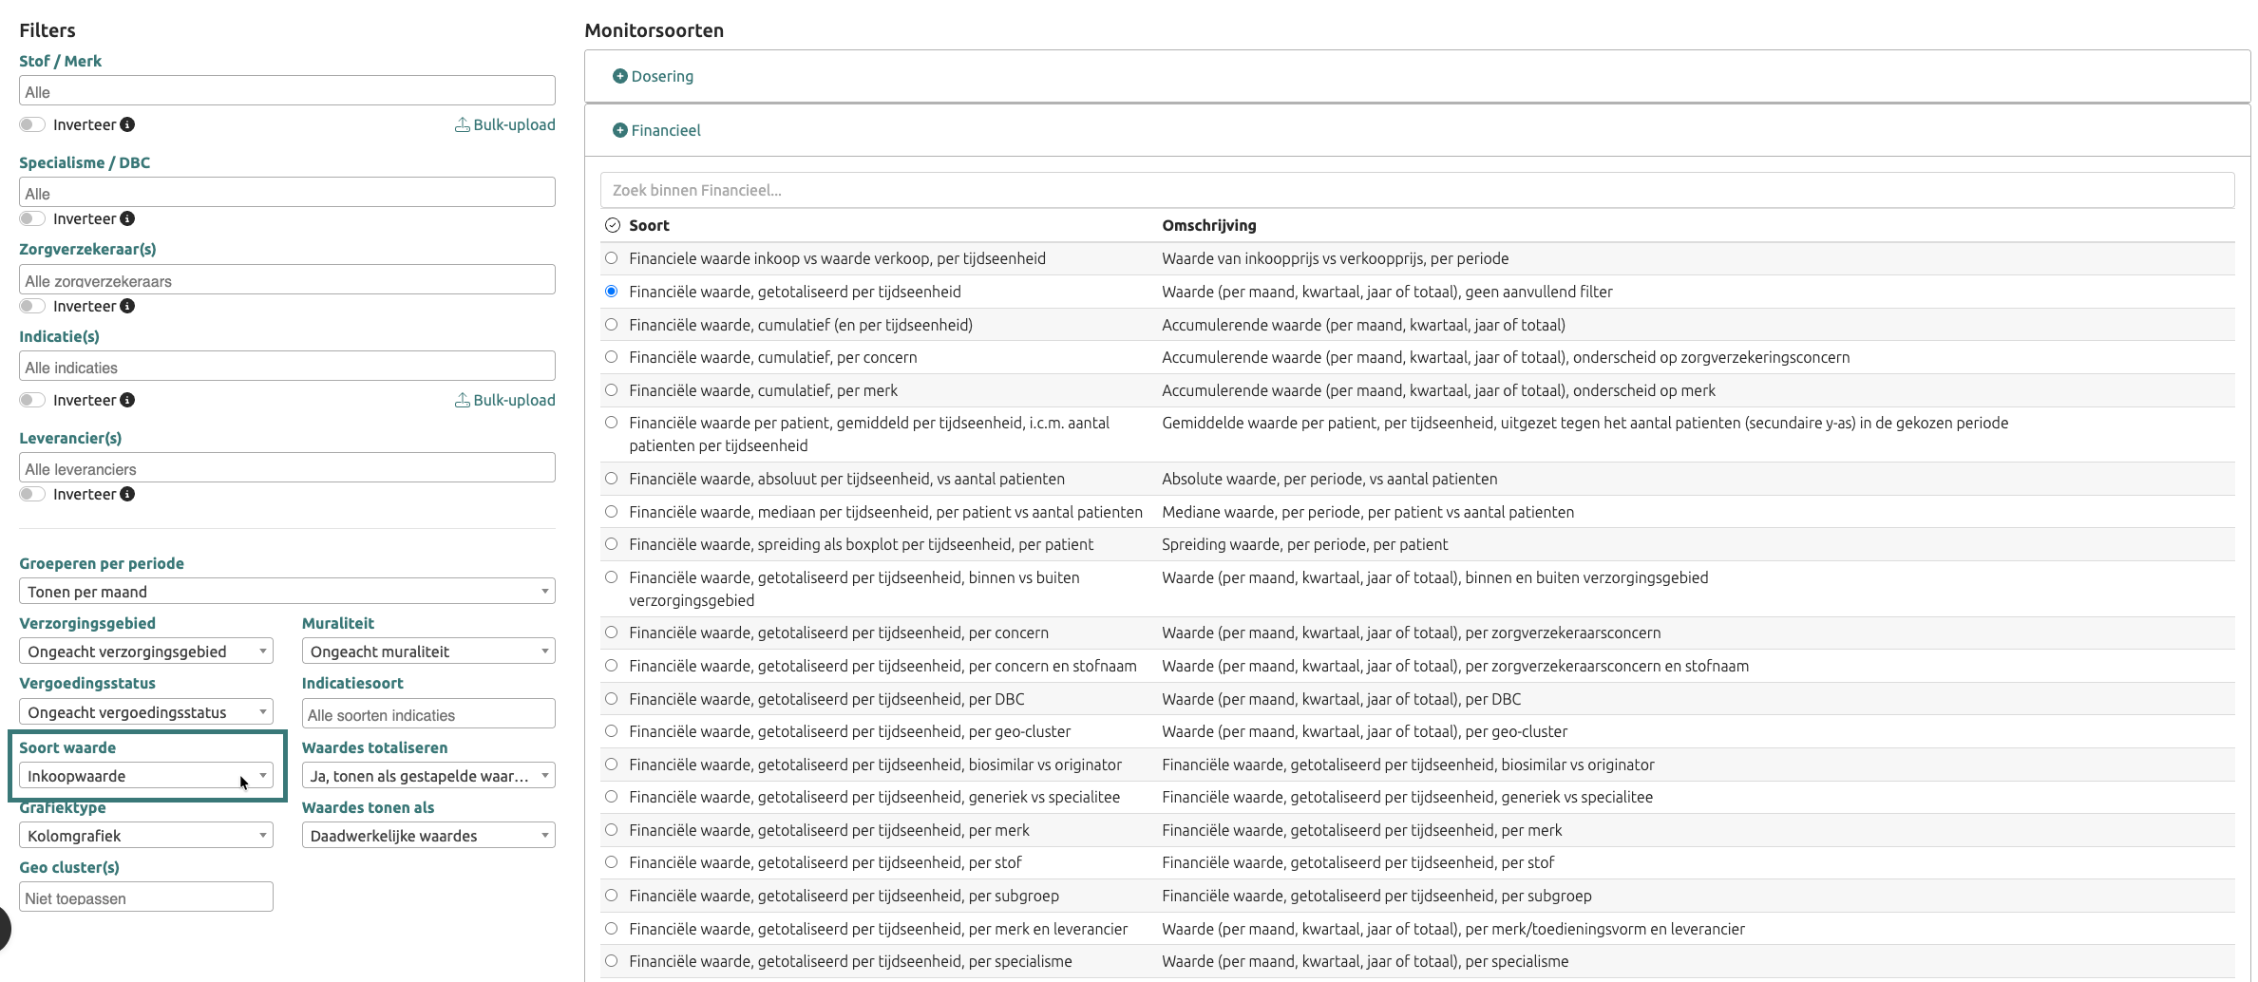This screenshot has width=2258, height=982.
Task: Open the Verzorgingsgebied dropdown
Action: coord(146,651)
